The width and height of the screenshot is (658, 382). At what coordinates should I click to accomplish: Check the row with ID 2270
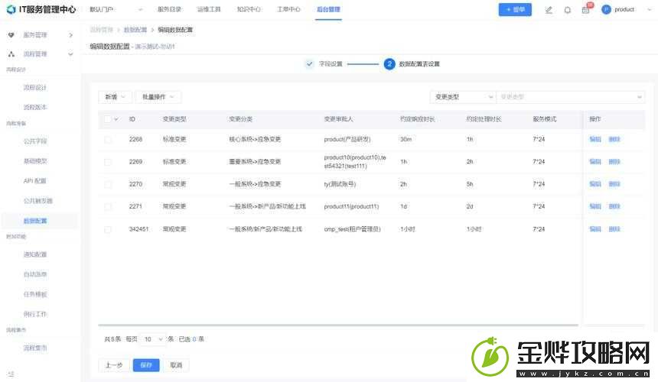point(108,184)
